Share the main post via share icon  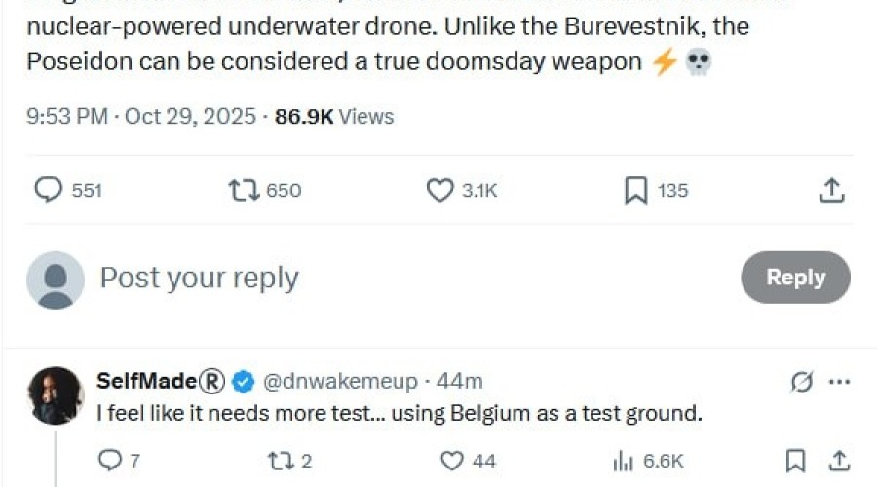(x=831, y=190)
